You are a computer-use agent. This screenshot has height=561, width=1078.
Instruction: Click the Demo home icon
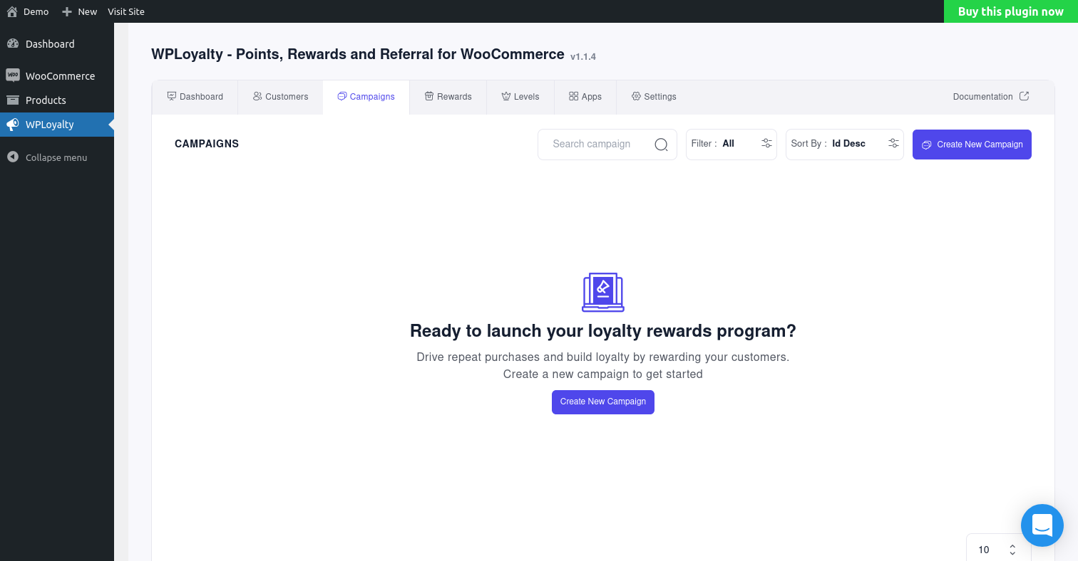pos(12,11)
